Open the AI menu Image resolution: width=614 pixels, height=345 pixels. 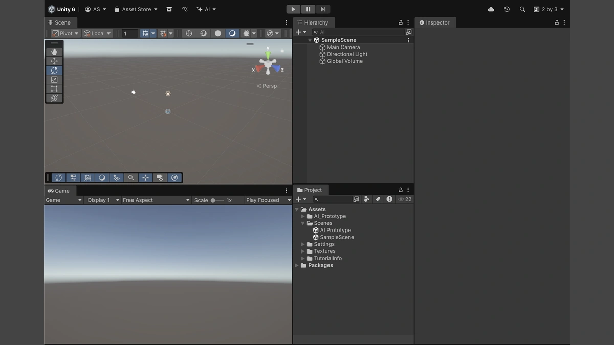click(206, 9)
